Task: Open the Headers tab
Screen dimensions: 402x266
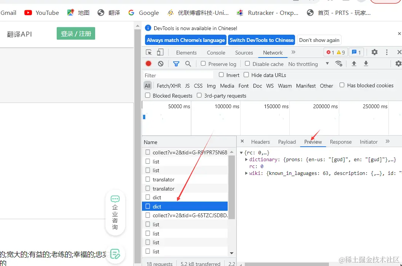Action: click(260, 142)
